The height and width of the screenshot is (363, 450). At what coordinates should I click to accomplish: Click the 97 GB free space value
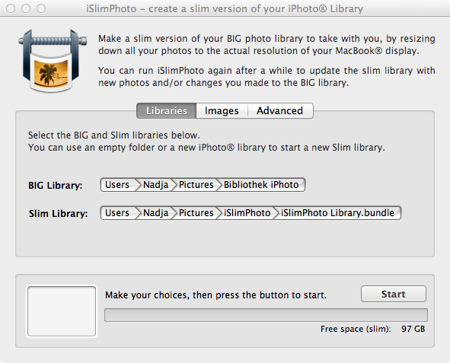coord(413,329)
